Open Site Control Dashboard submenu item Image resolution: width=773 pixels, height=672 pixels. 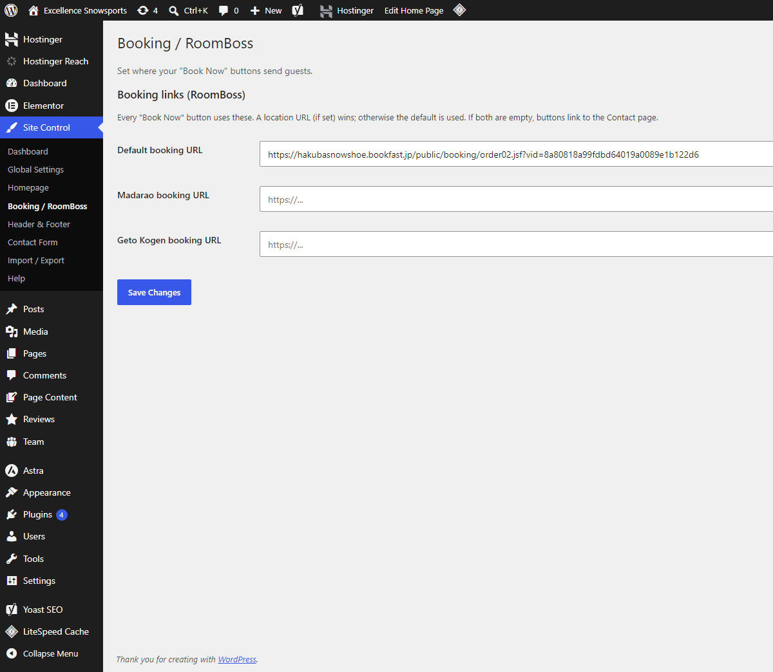tap(28, 151)
